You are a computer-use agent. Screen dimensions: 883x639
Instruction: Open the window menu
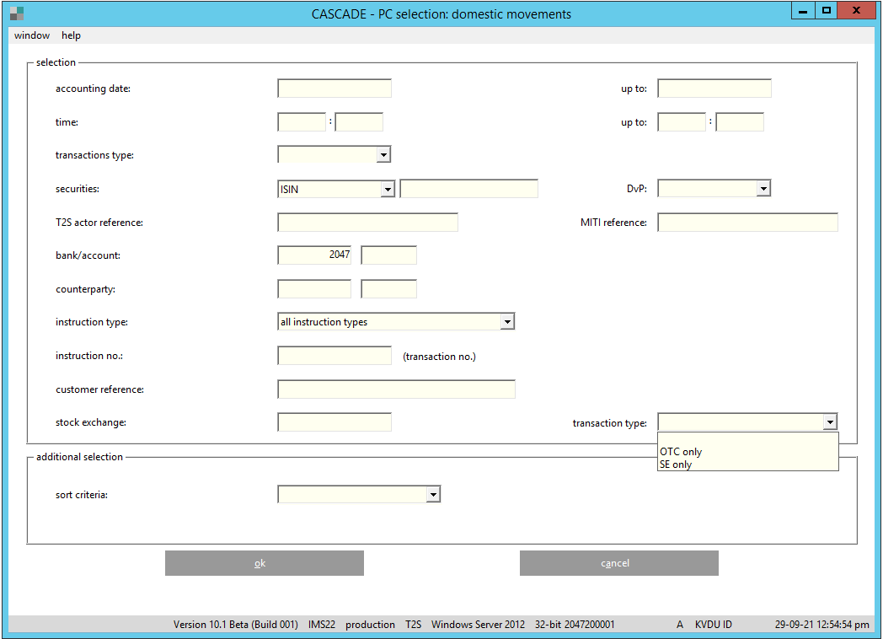coord(32,35)
